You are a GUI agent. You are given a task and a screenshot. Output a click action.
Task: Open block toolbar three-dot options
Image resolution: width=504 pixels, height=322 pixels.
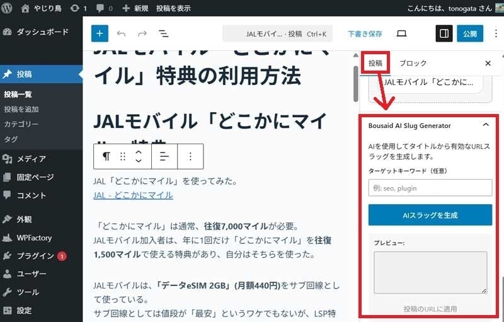190,156
